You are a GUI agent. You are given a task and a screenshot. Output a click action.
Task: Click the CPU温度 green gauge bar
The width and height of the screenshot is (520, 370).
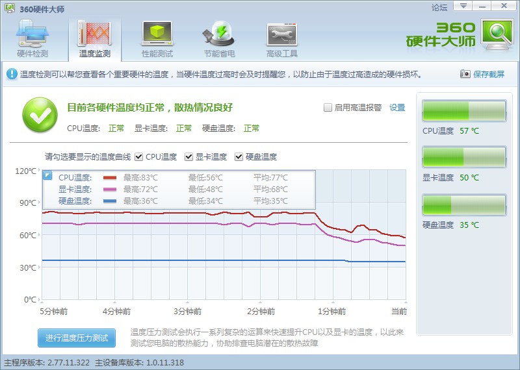pyautogui.click(x=464, y=111)
